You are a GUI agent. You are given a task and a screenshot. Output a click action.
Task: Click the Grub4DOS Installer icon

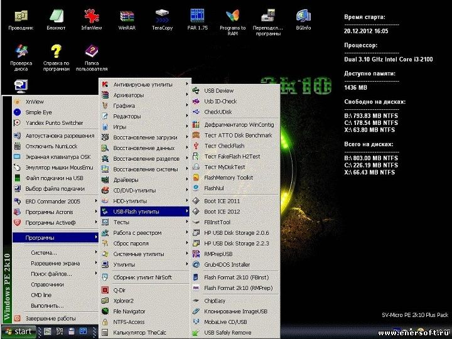[x=196, y=265]
